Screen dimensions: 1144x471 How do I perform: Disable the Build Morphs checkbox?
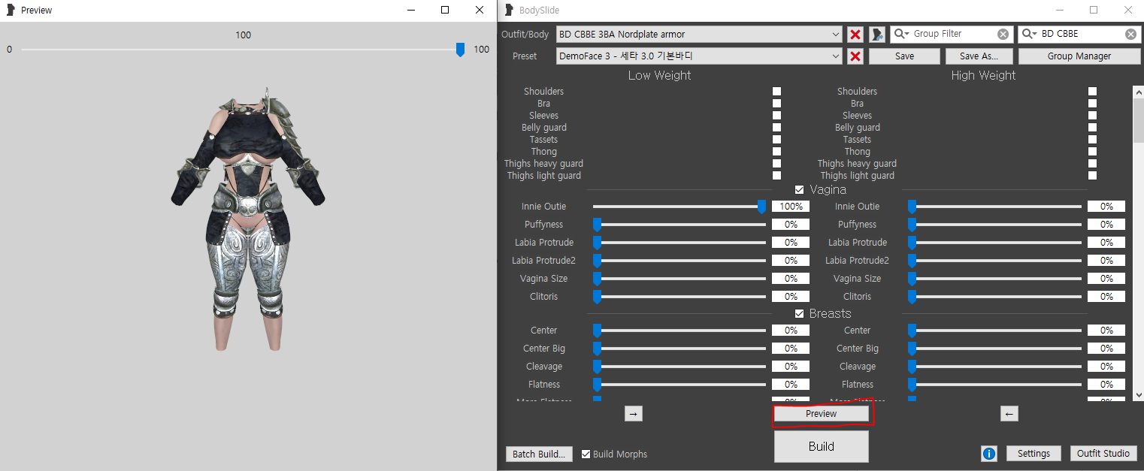click(x=586, y=454)
